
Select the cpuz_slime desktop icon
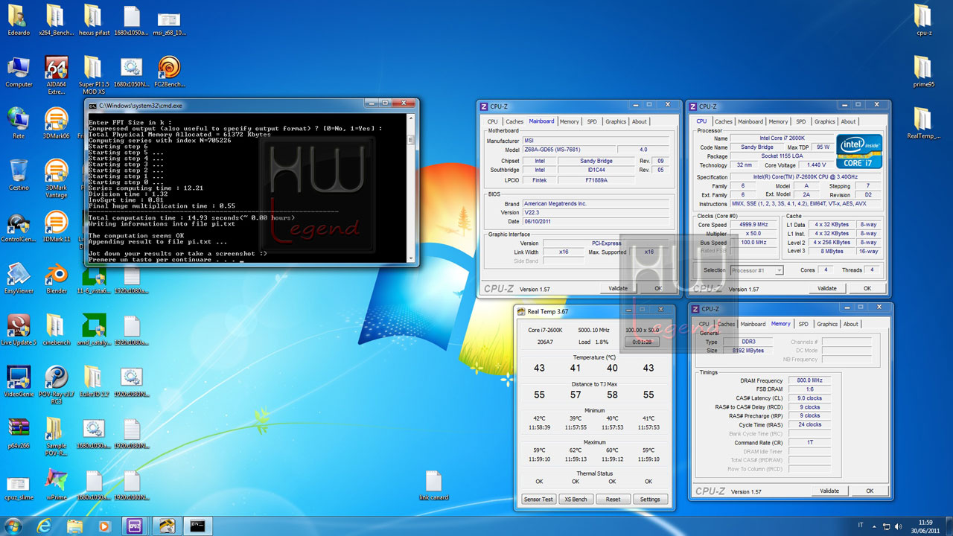[x=19, y=488]
